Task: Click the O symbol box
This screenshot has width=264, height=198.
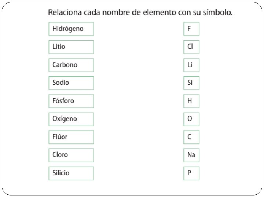Action: tap(191, 119)
